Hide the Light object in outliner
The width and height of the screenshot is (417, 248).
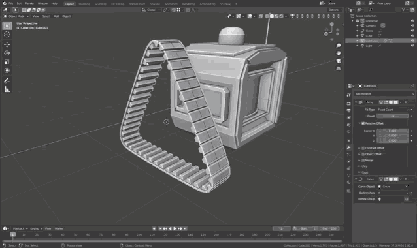[x=412, y=46]
